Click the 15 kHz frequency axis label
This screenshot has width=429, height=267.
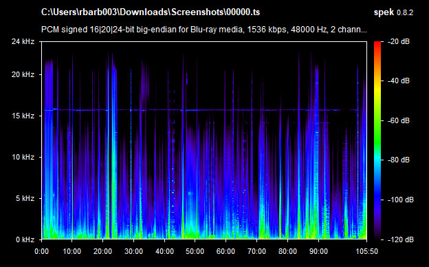(23, 116)
